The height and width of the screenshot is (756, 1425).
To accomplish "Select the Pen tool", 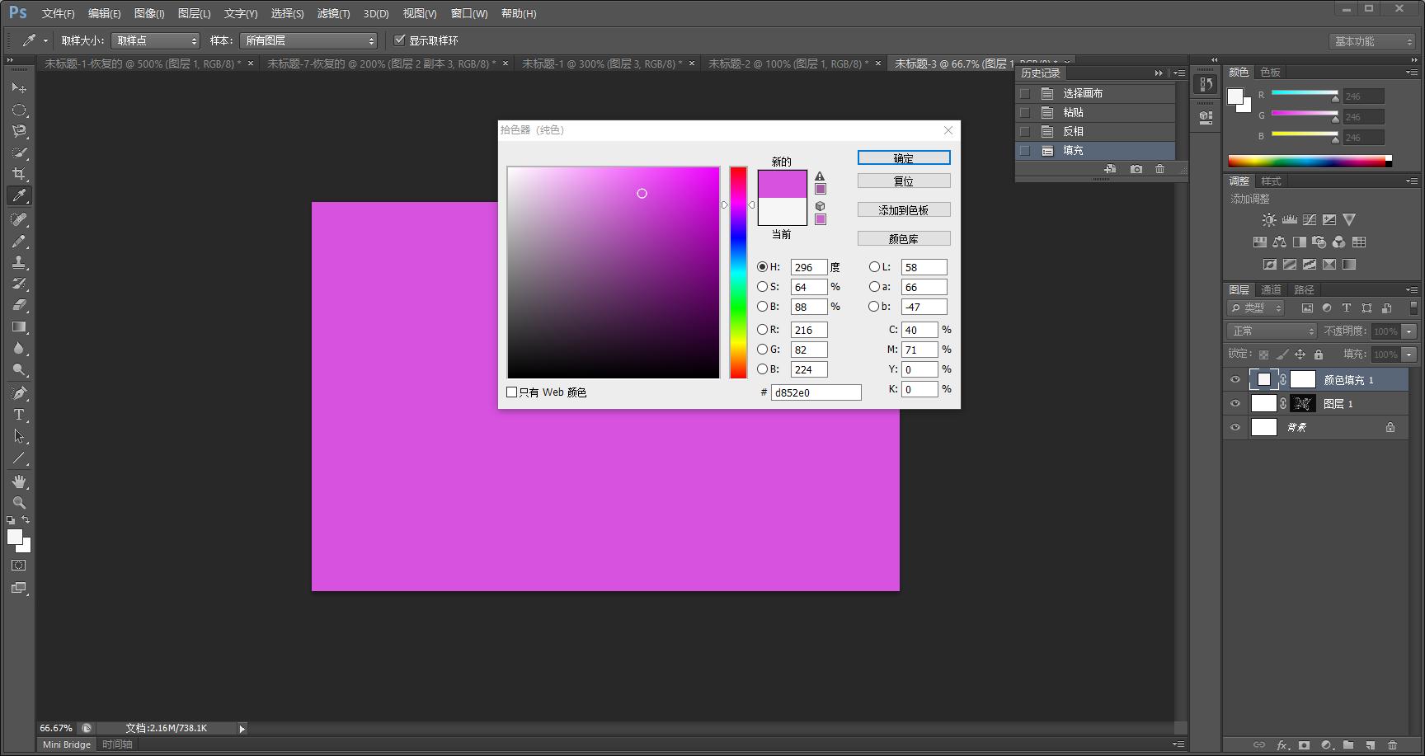I will point(19,393).
